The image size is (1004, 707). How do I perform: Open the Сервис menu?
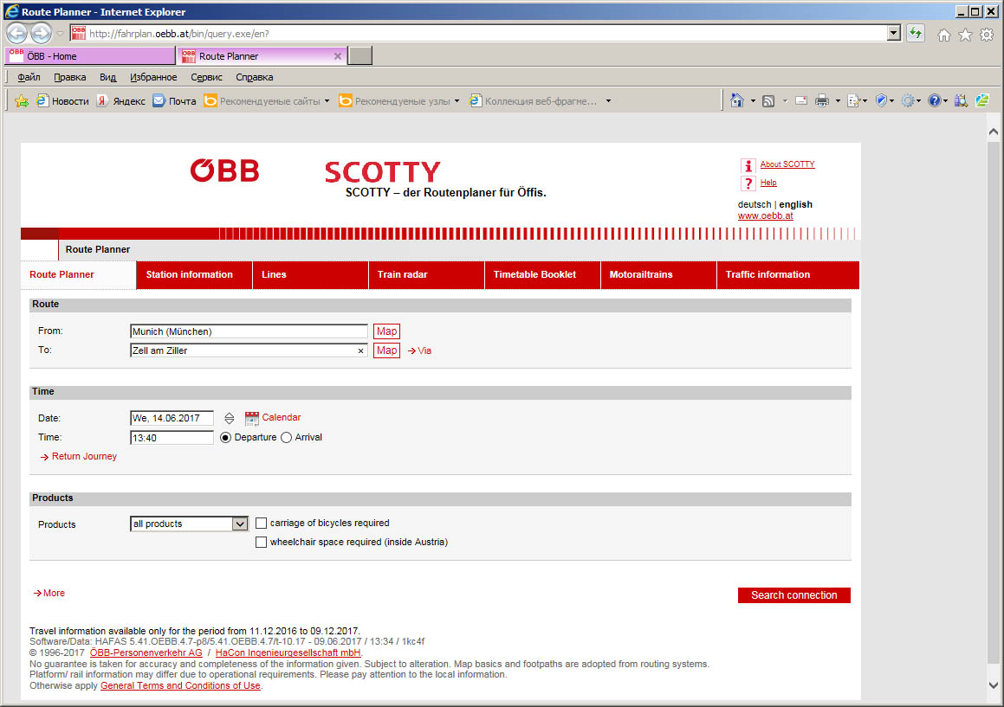(206, 77)
